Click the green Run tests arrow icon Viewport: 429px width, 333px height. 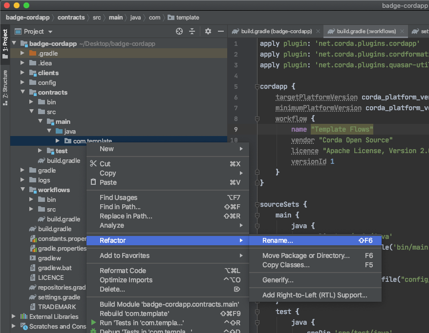(93, 323)
